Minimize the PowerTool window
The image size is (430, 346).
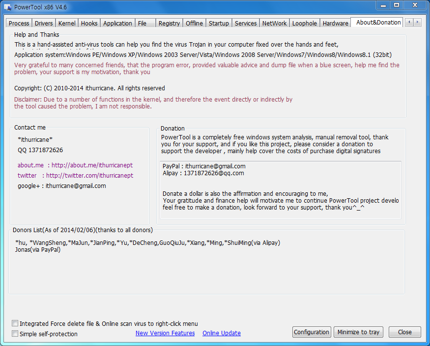tap(383, 5)
